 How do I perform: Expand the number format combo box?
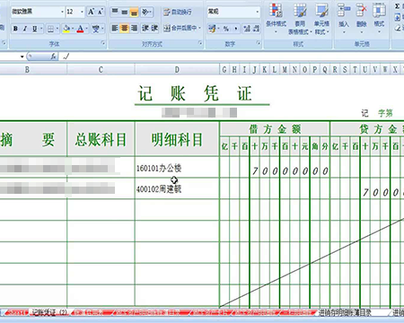258,12
